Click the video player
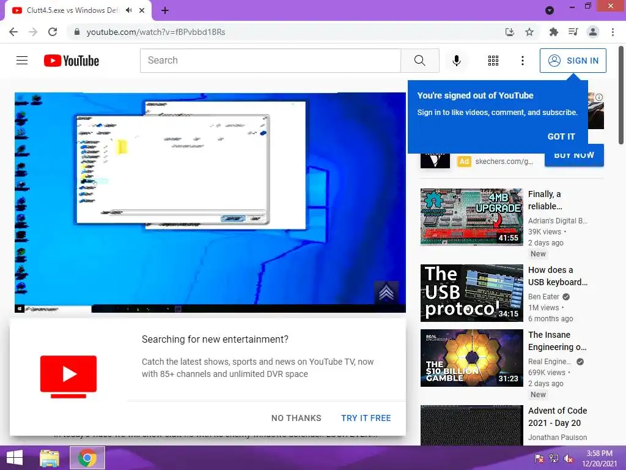626x470 pixels. click(210, 202)
